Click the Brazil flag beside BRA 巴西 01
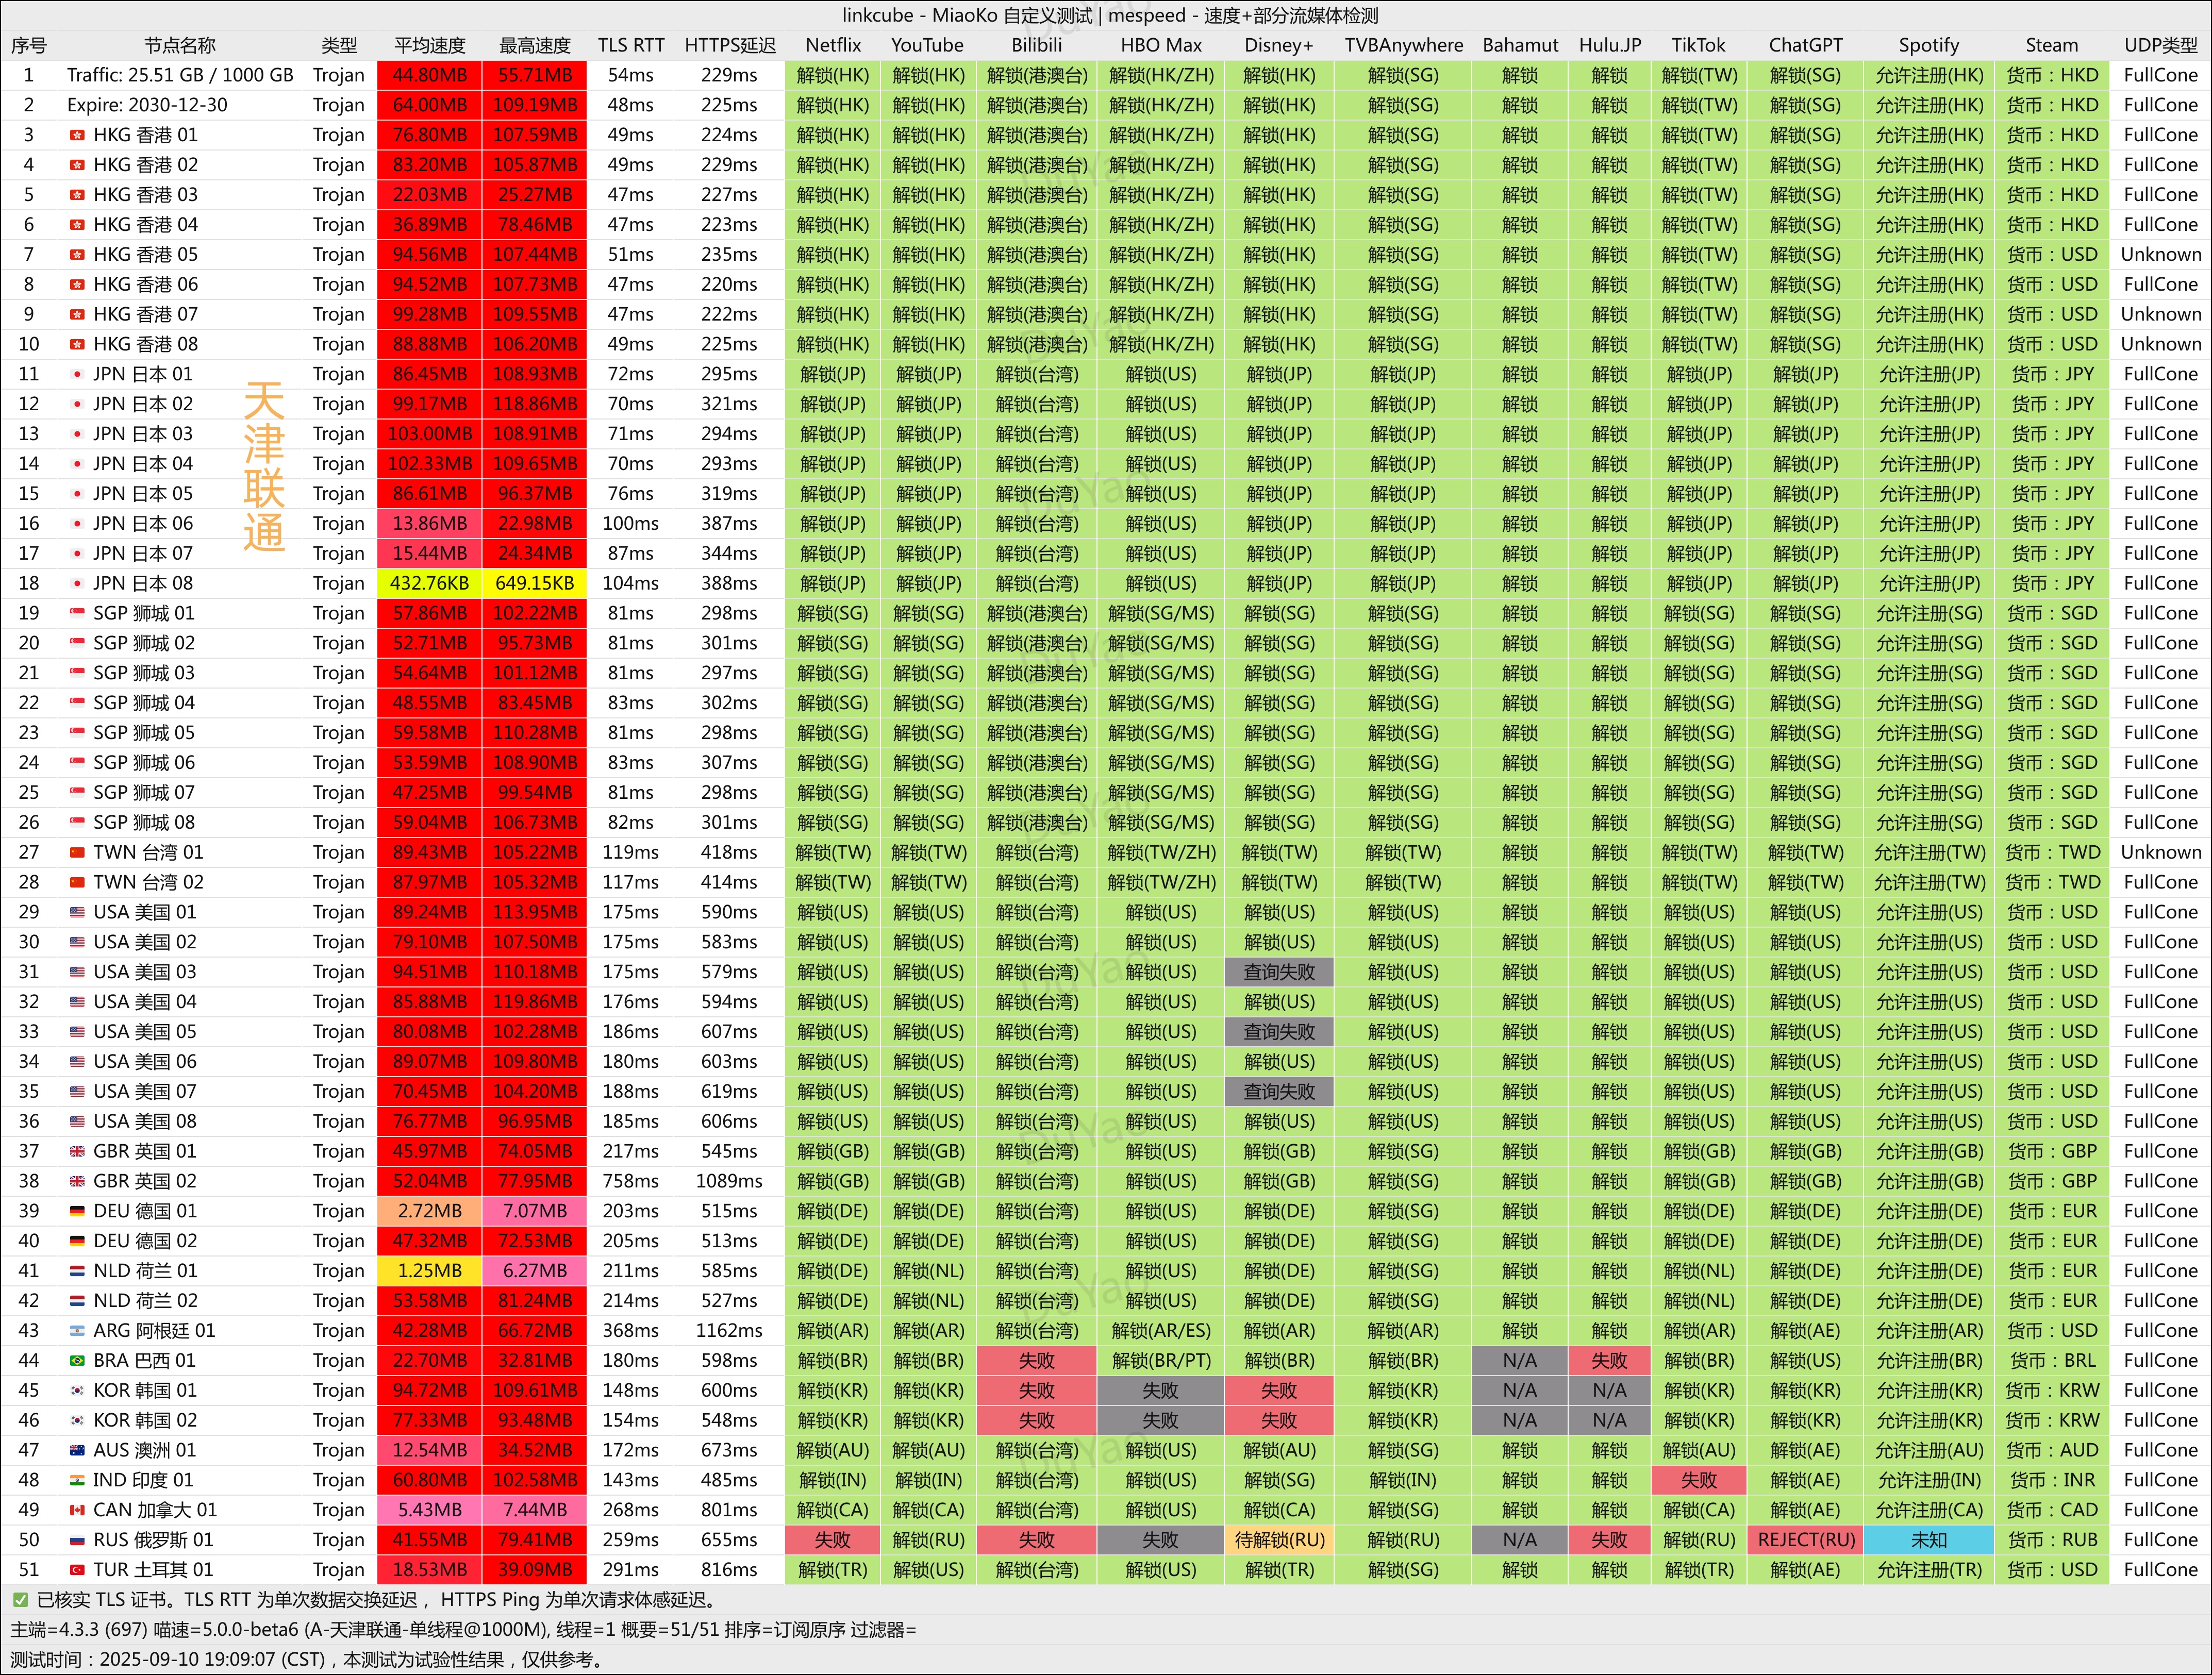 coord(77,1361)
